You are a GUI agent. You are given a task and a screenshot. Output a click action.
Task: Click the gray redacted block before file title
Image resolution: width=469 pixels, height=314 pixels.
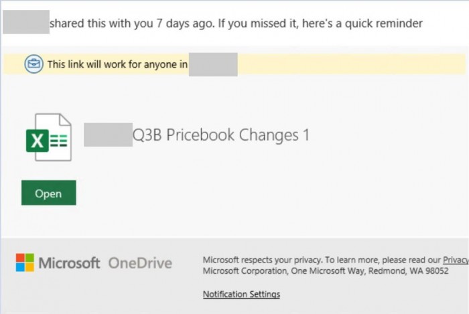point(108,135)
